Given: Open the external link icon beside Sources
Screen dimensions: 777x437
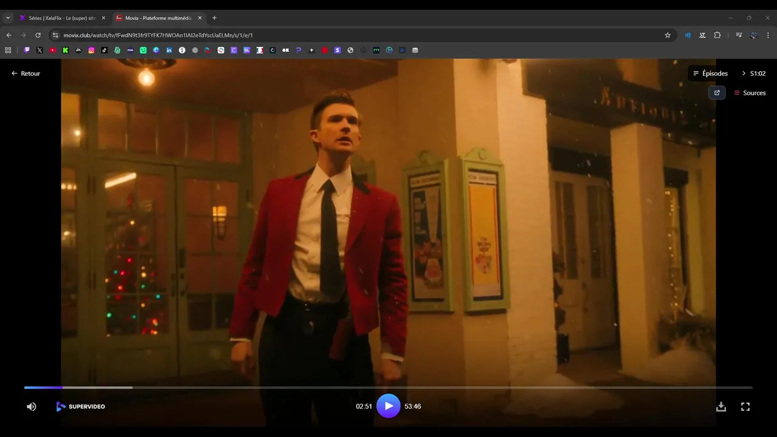Looking at the screenshot, I should coord(717,93).
